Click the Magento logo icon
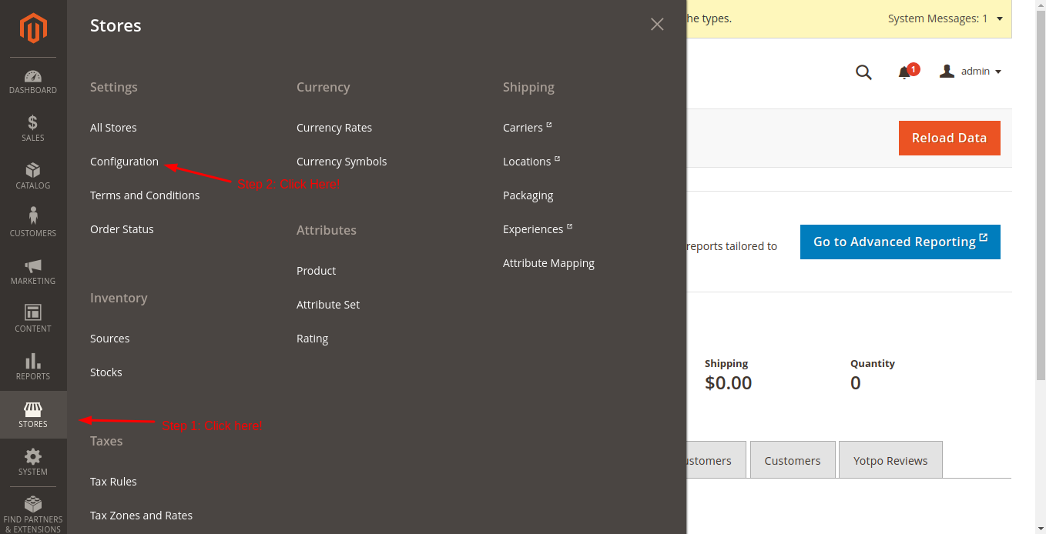The image size is (1046, 534). (33, 28)
